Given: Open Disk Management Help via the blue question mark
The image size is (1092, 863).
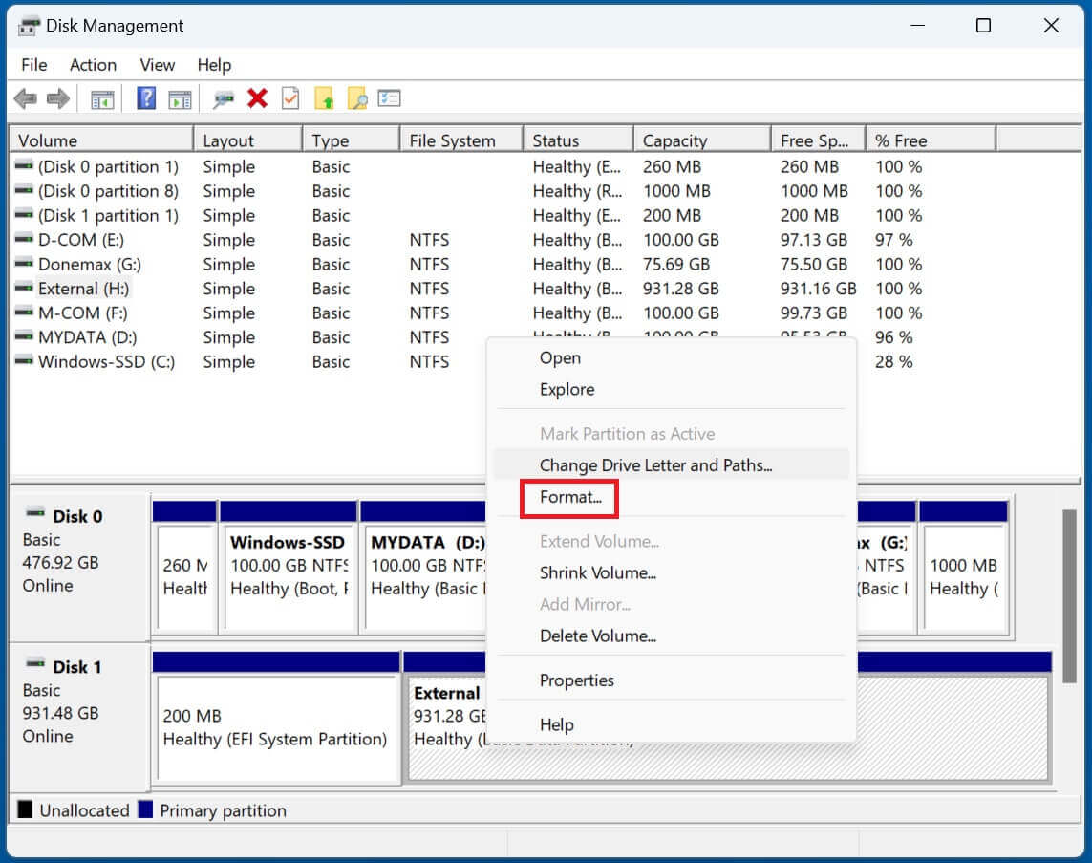Looking at the screenshot, I should click(x=145, y=97).
